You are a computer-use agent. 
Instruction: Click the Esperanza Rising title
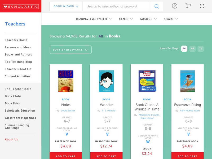[188, 105]
